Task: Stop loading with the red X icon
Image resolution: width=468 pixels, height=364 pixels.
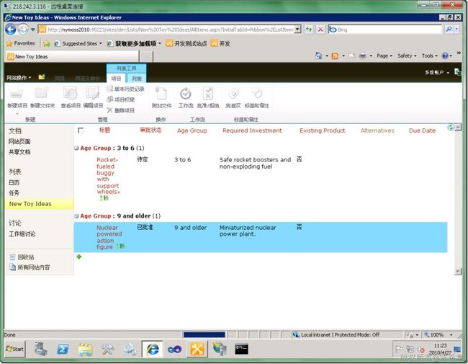Action: point(320,30)
